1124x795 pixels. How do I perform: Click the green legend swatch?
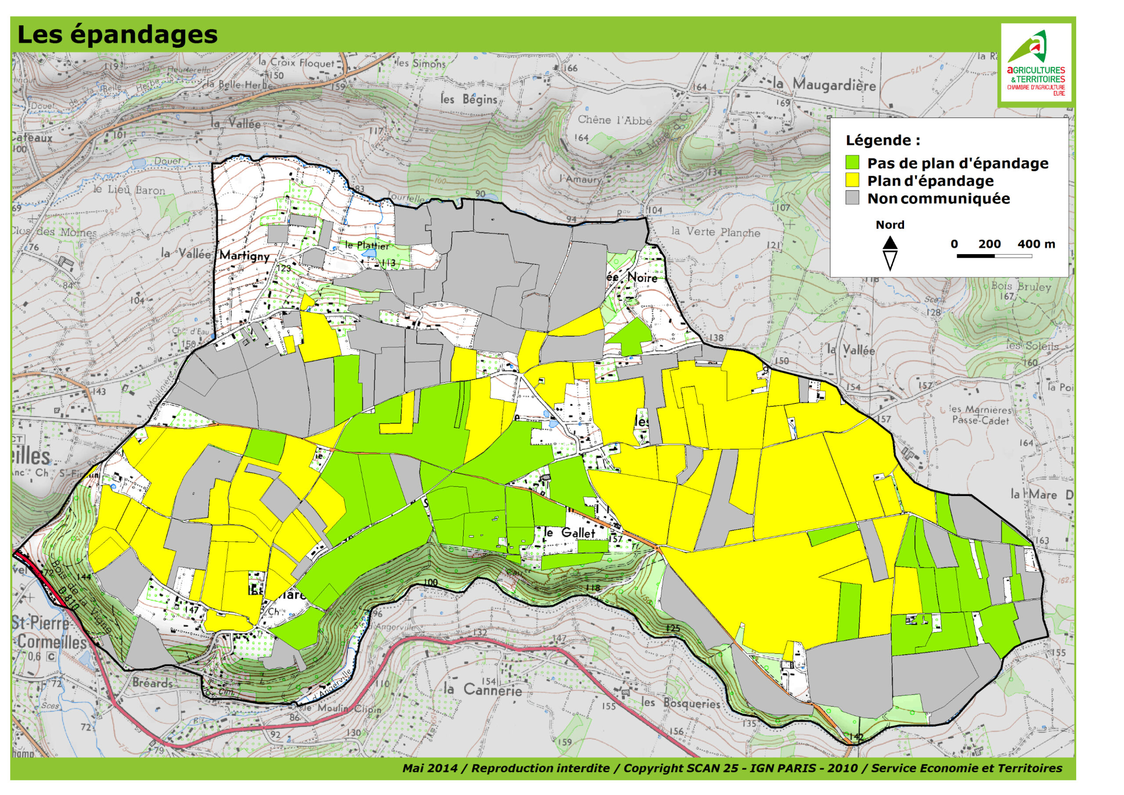[x=852, y=162]
